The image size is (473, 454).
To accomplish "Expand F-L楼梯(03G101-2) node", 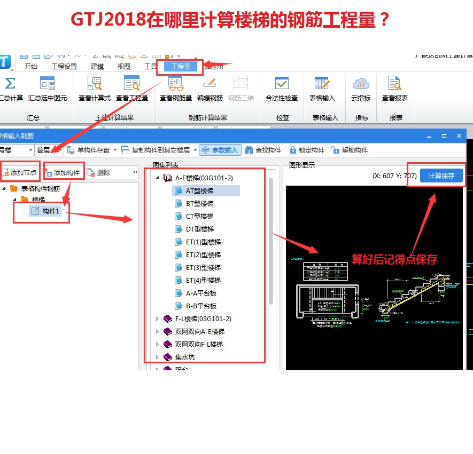I will [158, 318].
